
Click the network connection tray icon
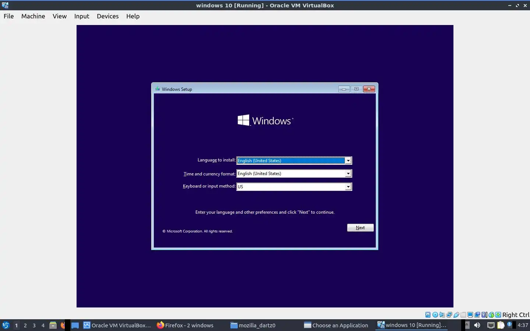point(491,325)
